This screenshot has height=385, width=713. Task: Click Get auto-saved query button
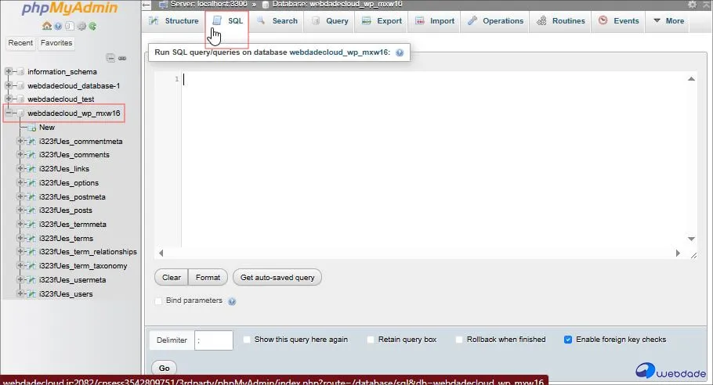click(277, 277)
